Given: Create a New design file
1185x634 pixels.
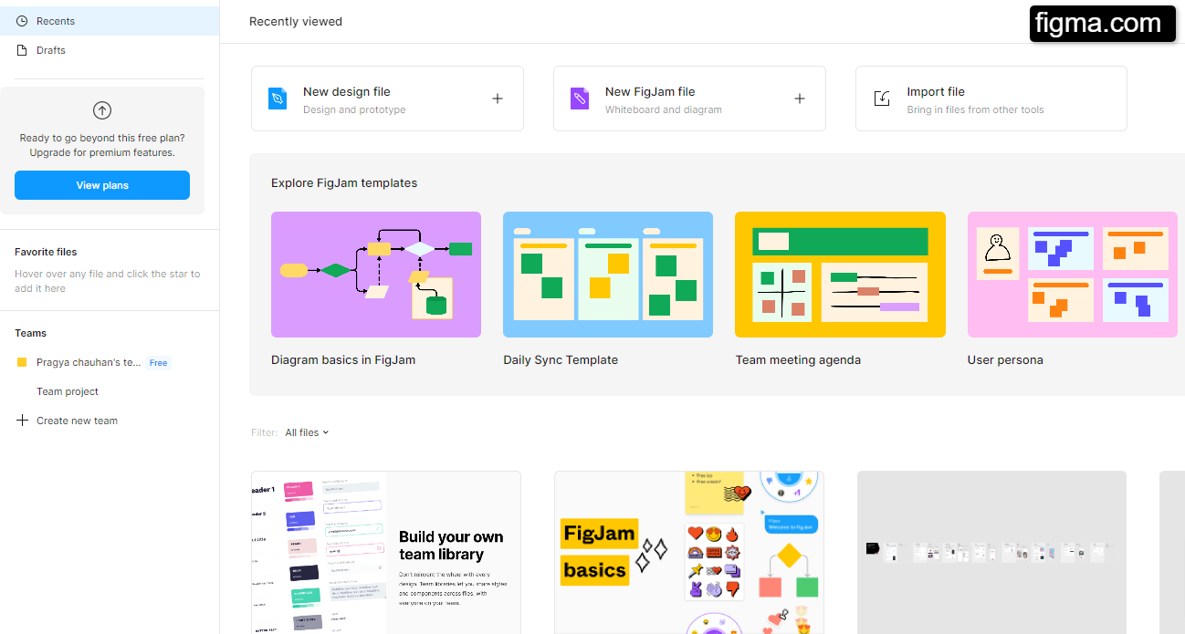Looking at the screenshot, I should point(387,99).
